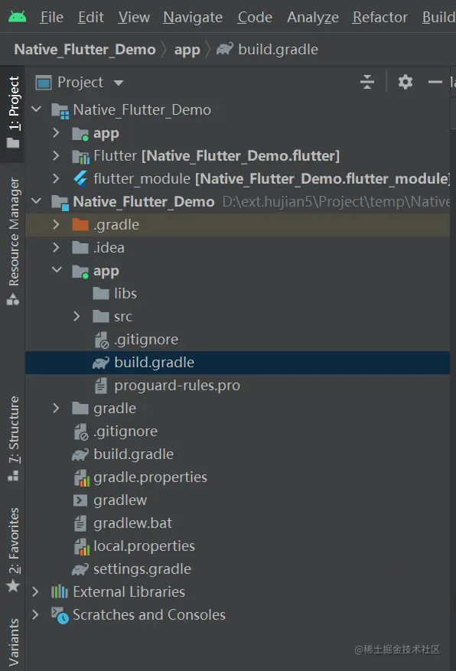
Task: Click Native_Flutter_Demo in the breadcrumb bar
Action: coord(85,49)
